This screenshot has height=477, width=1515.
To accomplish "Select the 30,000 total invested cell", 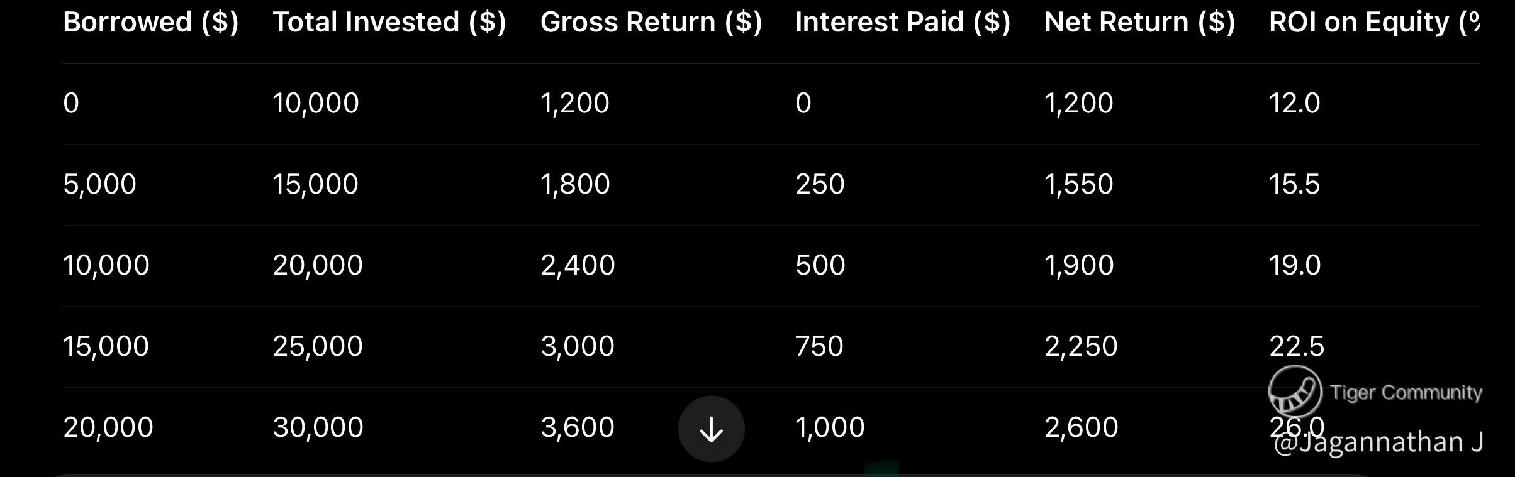I will click(x=318, y=427).
